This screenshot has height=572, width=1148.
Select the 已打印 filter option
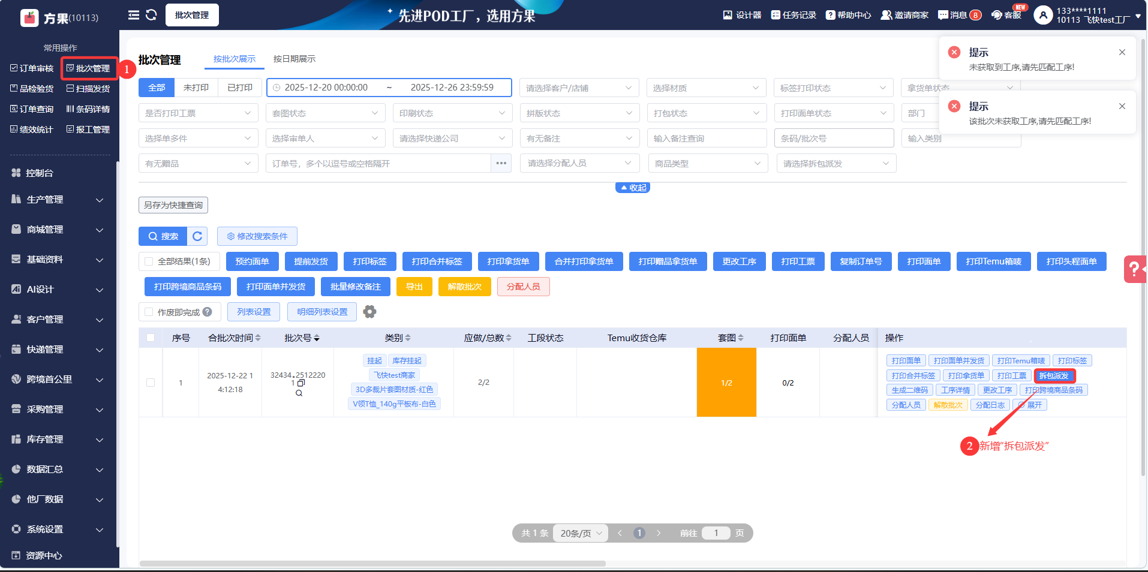(240, 88)
